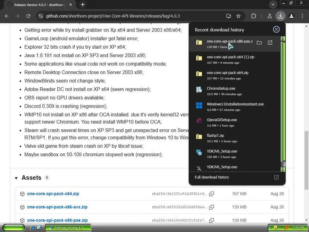Download one-core-api-pack-x86-pae.zip asset link
This screenshot has width=309, height=232.
click(57, 220)
